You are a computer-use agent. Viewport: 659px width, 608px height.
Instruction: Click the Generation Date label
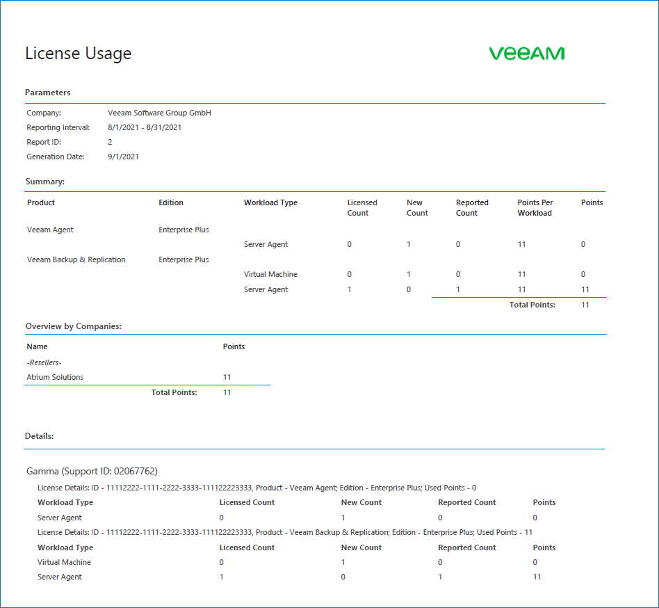[56, 157]
